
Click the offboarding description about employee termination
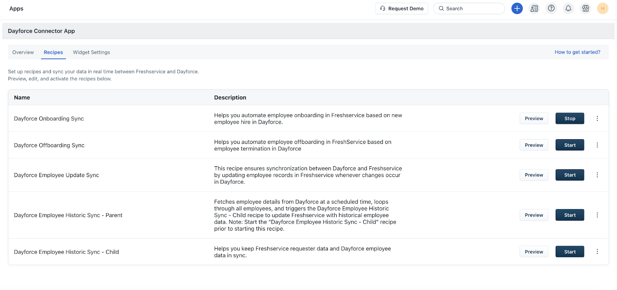click(303, 145)
